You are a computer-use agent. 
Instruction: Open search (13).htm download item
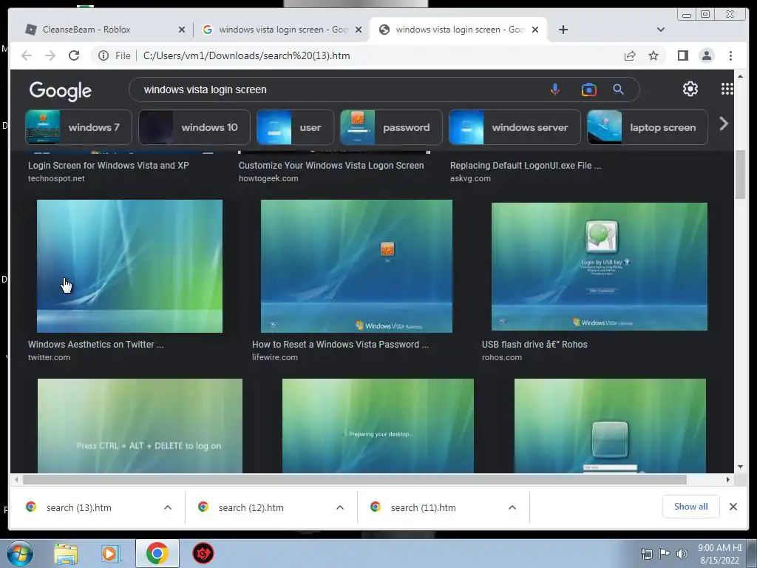(78, 507)
